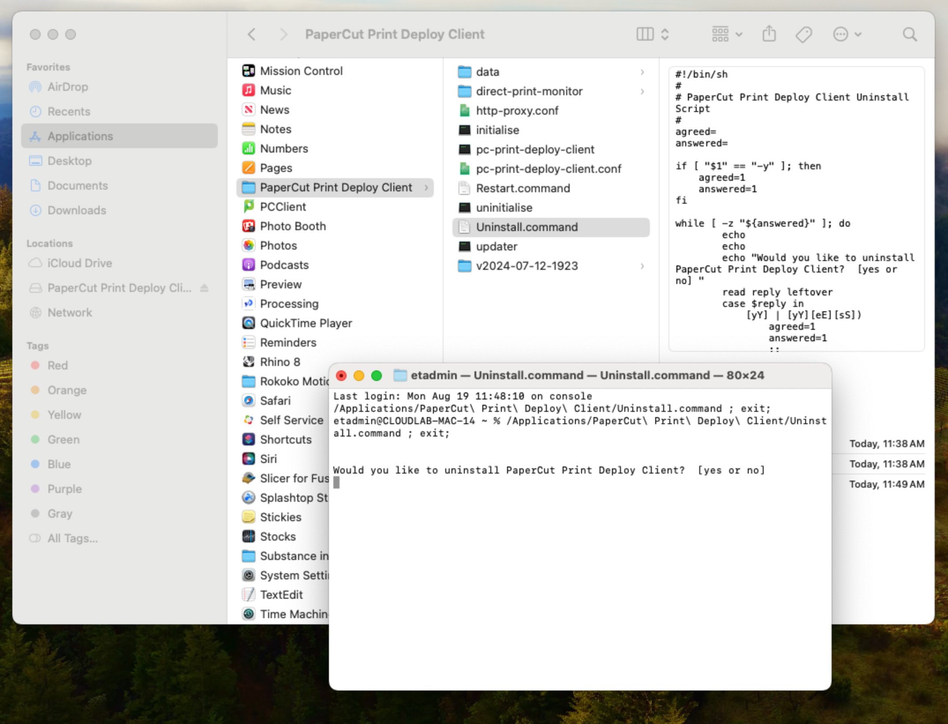The image size is (948, 724).
Task: Select the Processing app icon
Action: (249, 303)
